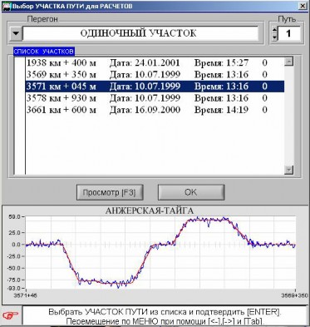This screenshot has height=327, width=310.
Task: Click date 16.09.2000 in list
Action: tap(157, 110)
